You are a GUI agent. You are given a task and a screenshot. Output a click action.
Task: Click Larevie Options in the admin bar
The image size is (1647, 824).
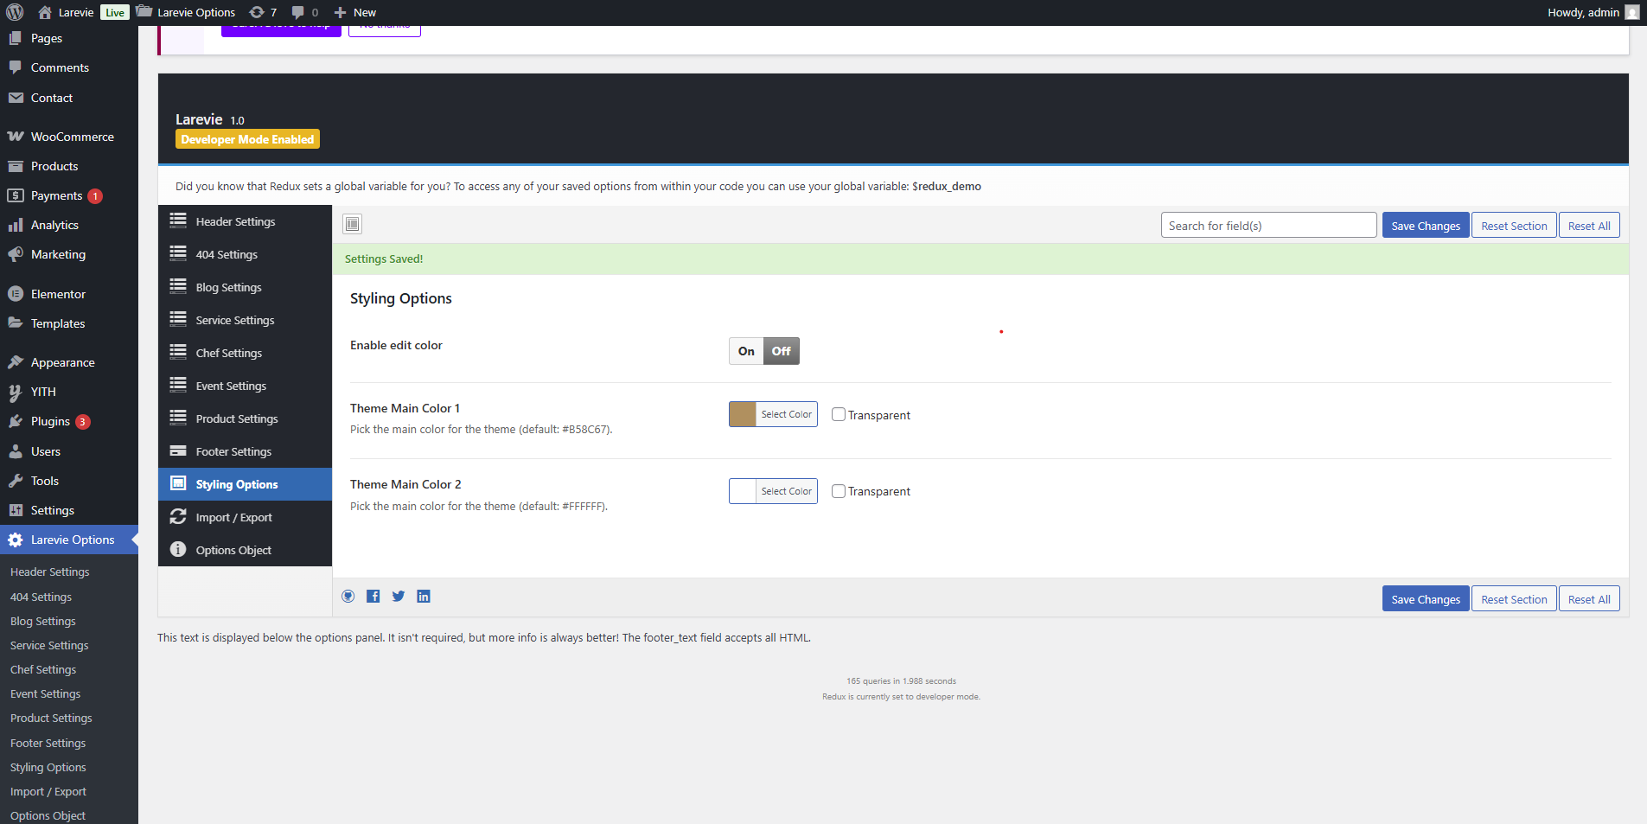[186, 12]
